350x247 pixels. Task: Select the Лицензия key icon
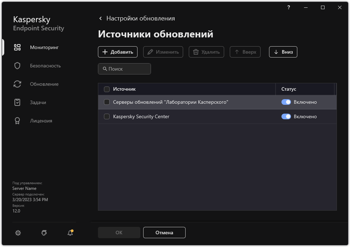pyautogui.click(x=17, y=120)
